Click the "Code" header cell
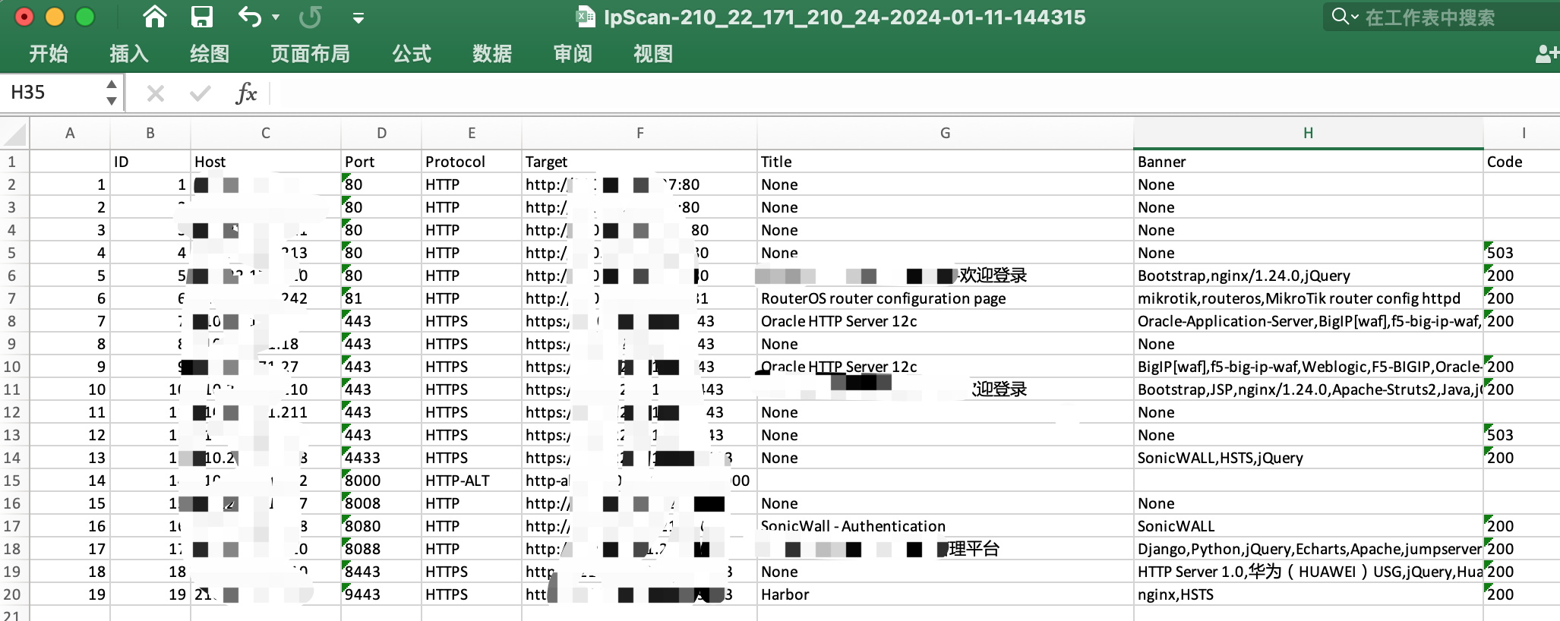Viewport: 1560px width, 621px height. pyautogui.click(x=1521, y=162)
